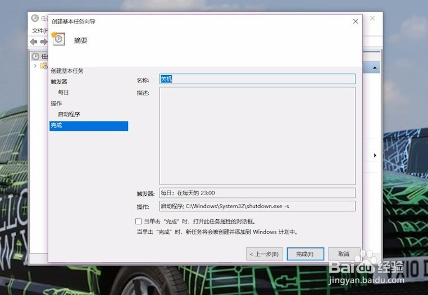Viewport: 428px width, 295px height.
Task: Click the 完成(F) finish button
Action: (305, 254)
